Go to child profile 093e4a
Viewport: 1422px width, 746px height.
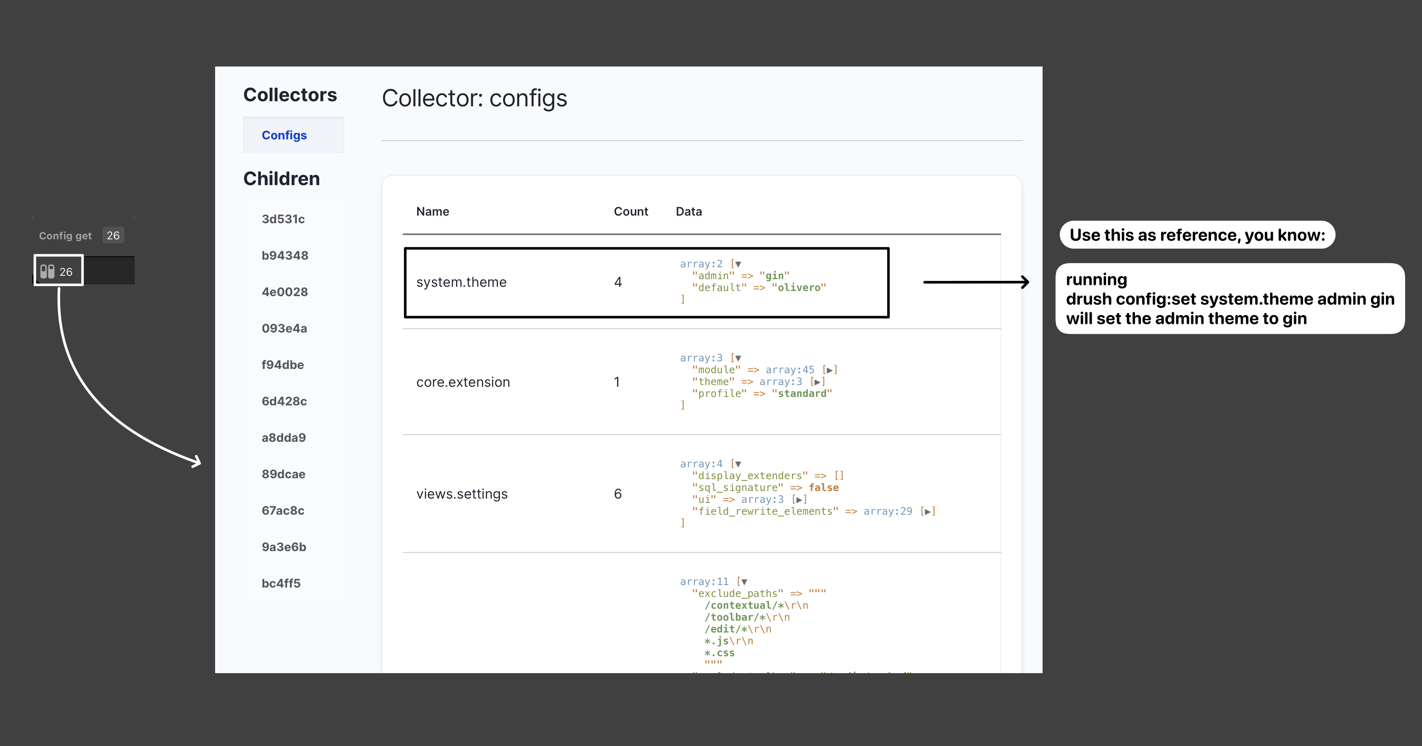tap(284, 329)
